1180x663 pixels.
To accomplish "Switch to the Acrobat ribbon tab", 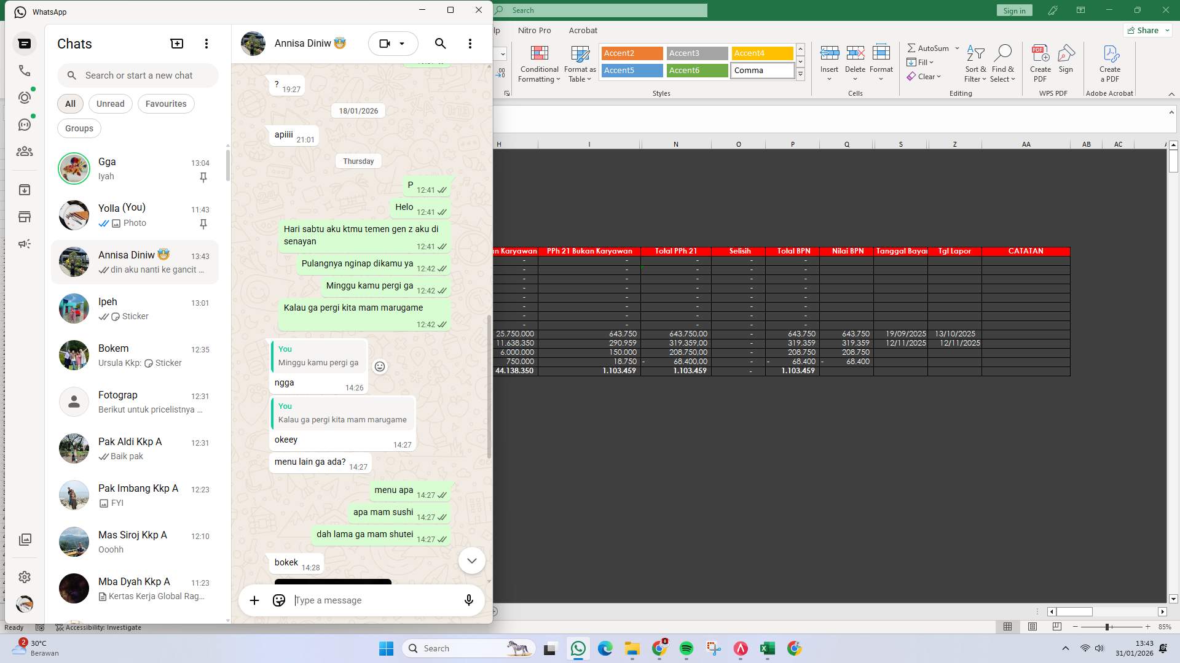I will [583, 30].
